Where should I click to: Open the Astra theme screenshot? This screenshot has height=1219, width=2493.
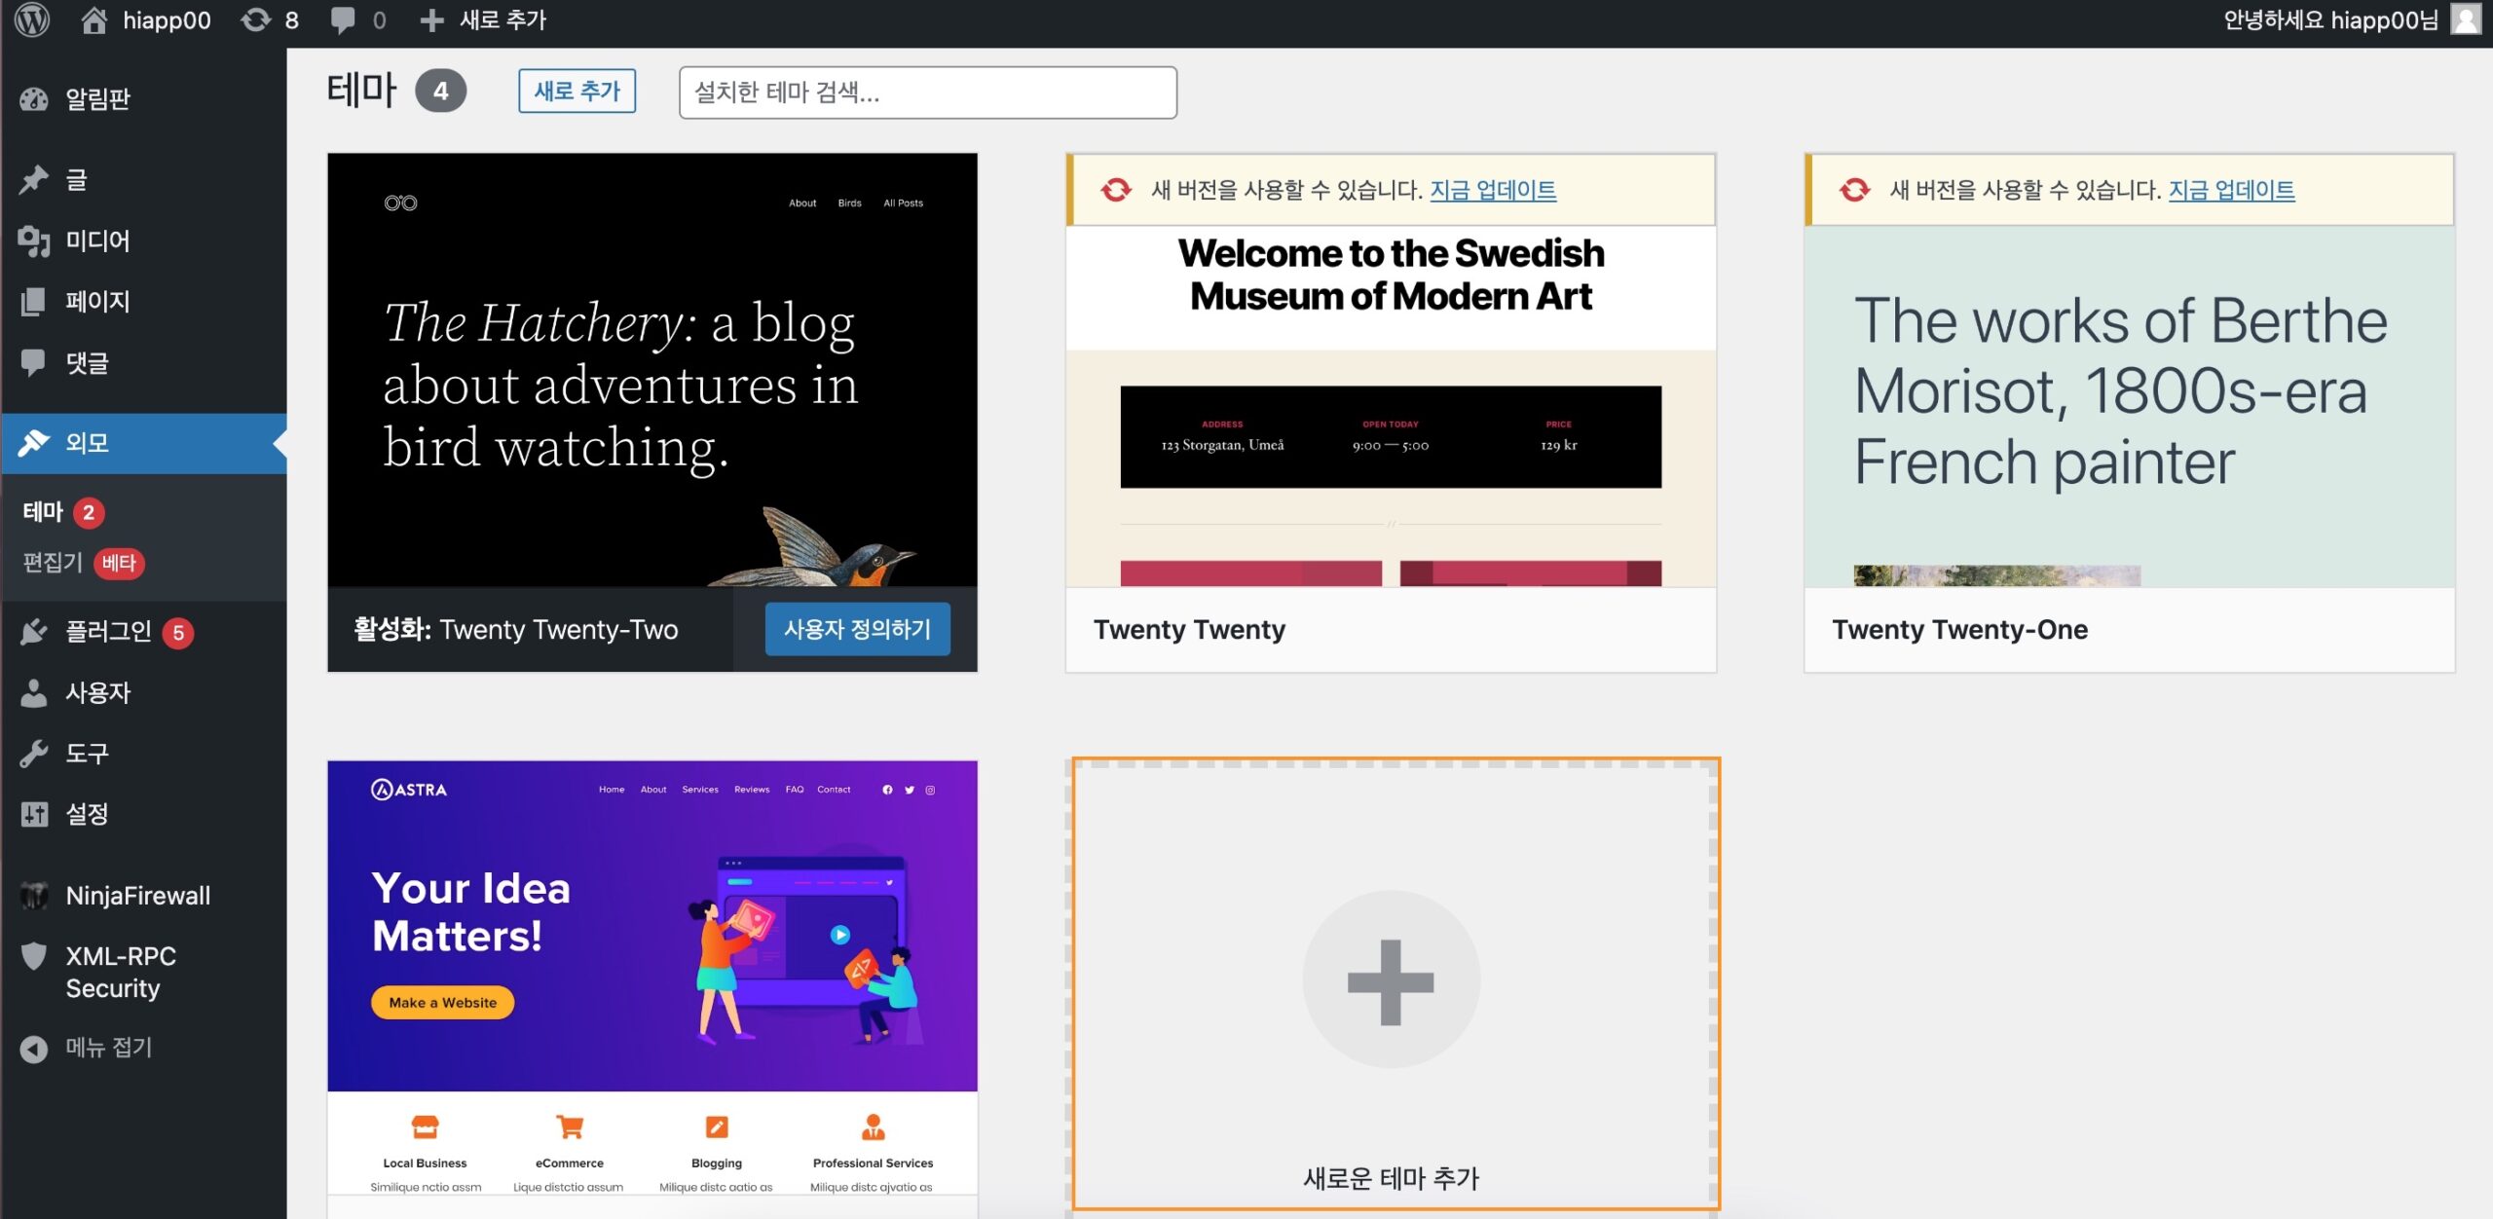click(652, 979)
